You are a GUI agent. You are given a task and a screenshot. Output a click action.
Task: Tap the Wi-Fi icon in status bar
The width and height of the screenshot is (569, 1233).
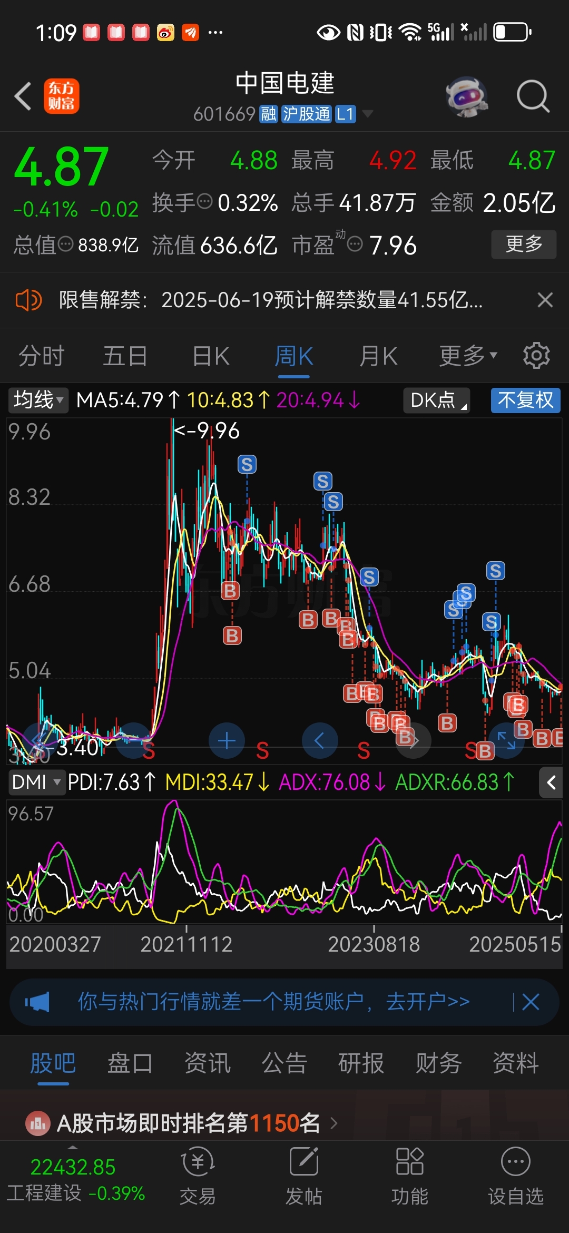[410, 32]
